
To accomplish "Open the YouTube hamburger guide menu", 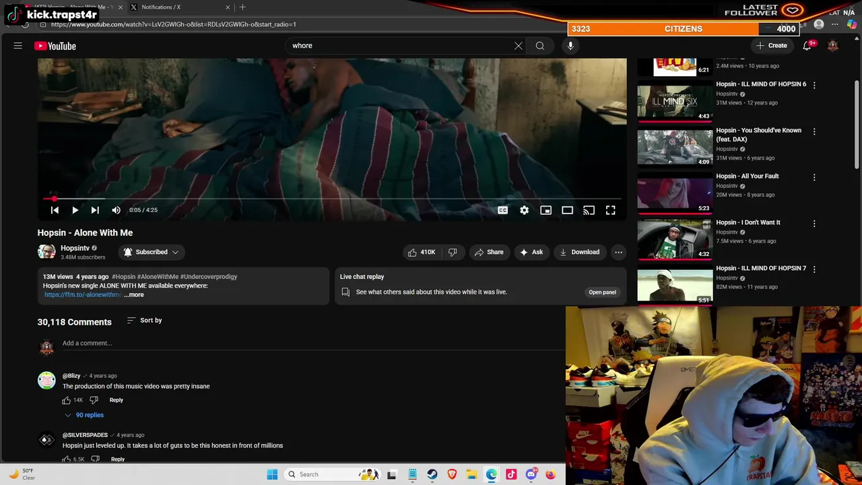I will 18,46.
